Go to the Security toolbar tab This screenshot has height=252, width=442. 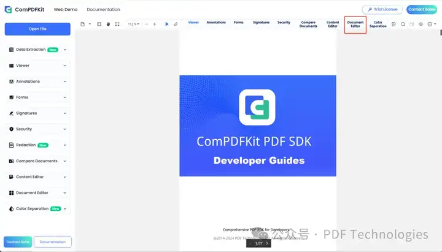tap(284, 23)
